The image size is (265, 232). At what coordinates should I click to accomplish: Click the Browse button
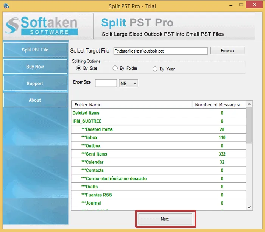pyautogui.click(x=228, y=51)
